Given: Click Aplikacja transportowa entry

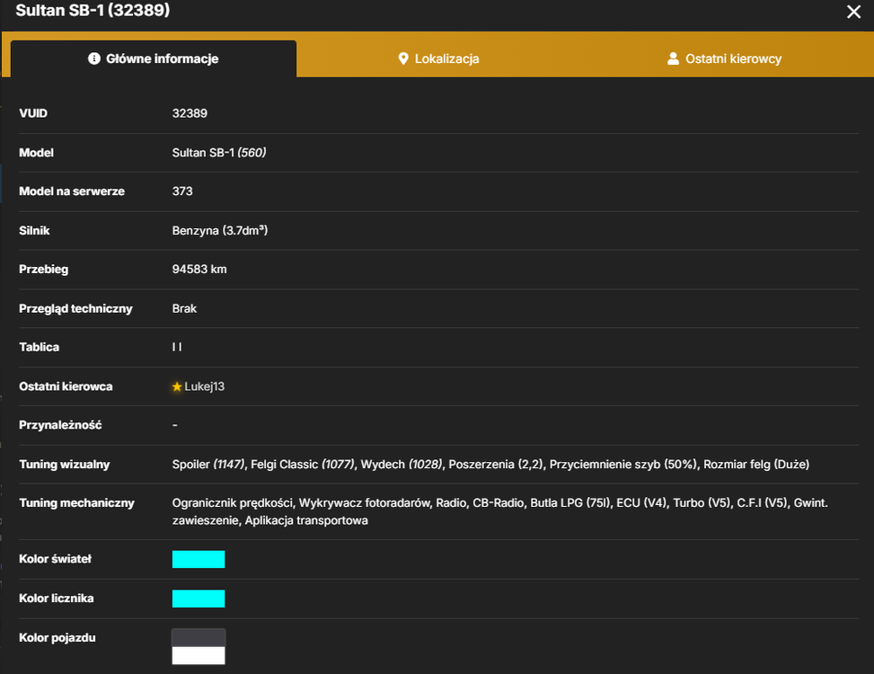Looking at the screenshot, I should point(306,520).
